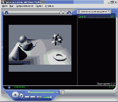Click the stopped status text
The width and height of the screenshot is (118, 102).
click(20, 87)
